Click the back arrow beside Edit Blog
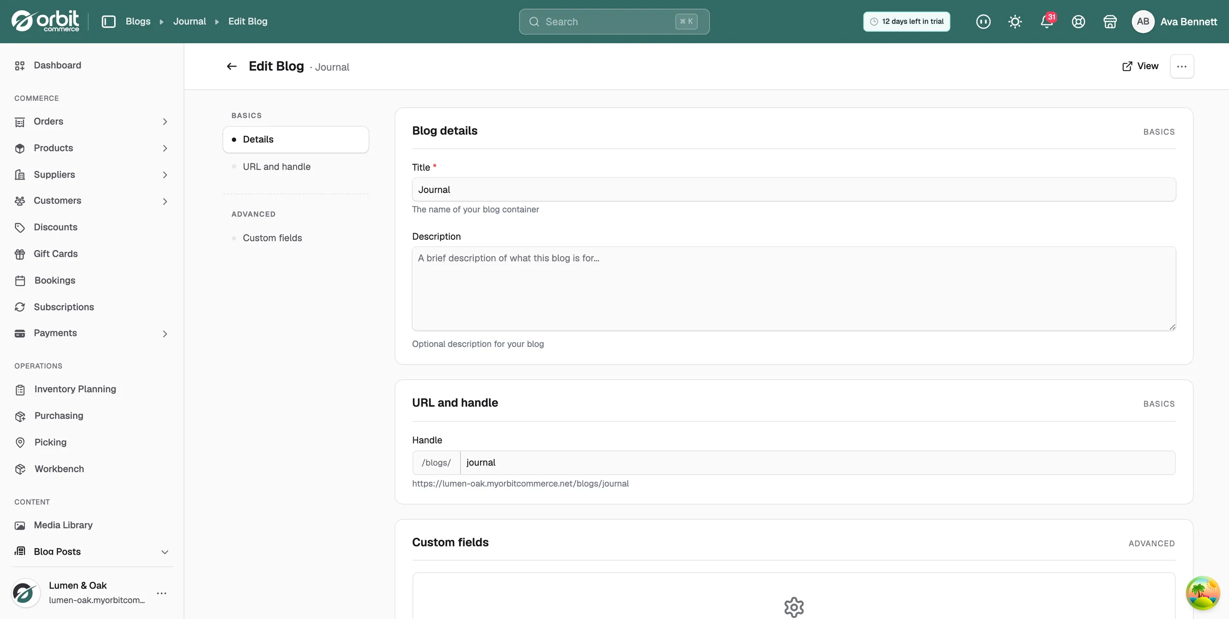Image resolution: width=1229 pixels, height=619 pixels. pos(231,66)
